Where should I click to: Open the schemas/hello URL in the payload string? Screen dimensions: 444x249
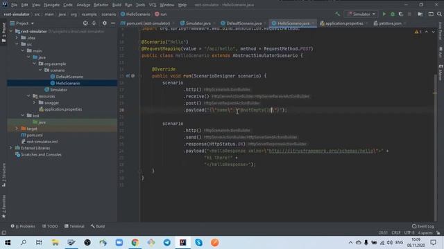point(321,151)
